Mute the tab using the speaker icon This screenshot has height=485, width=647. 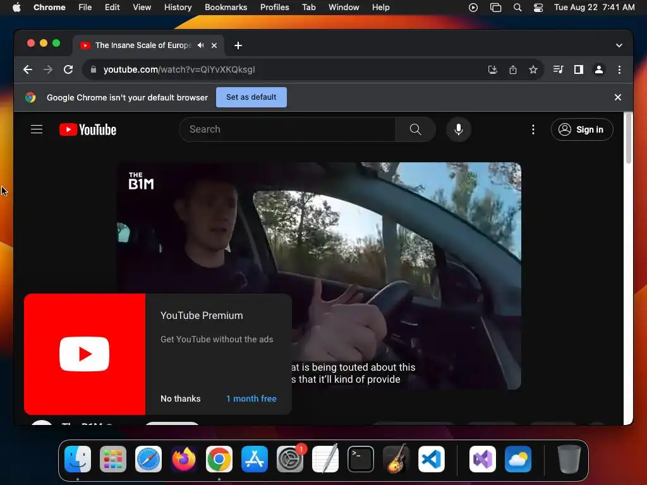click(x=200, y=45)
